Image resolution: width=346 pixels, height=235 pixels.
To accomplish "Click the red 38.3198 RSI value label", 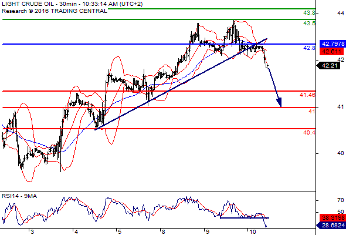I will (x=333, y=217).
